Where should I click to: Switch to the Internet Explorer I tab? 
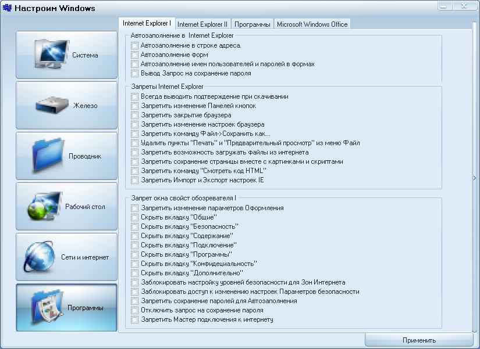click(x=147, y=23)
